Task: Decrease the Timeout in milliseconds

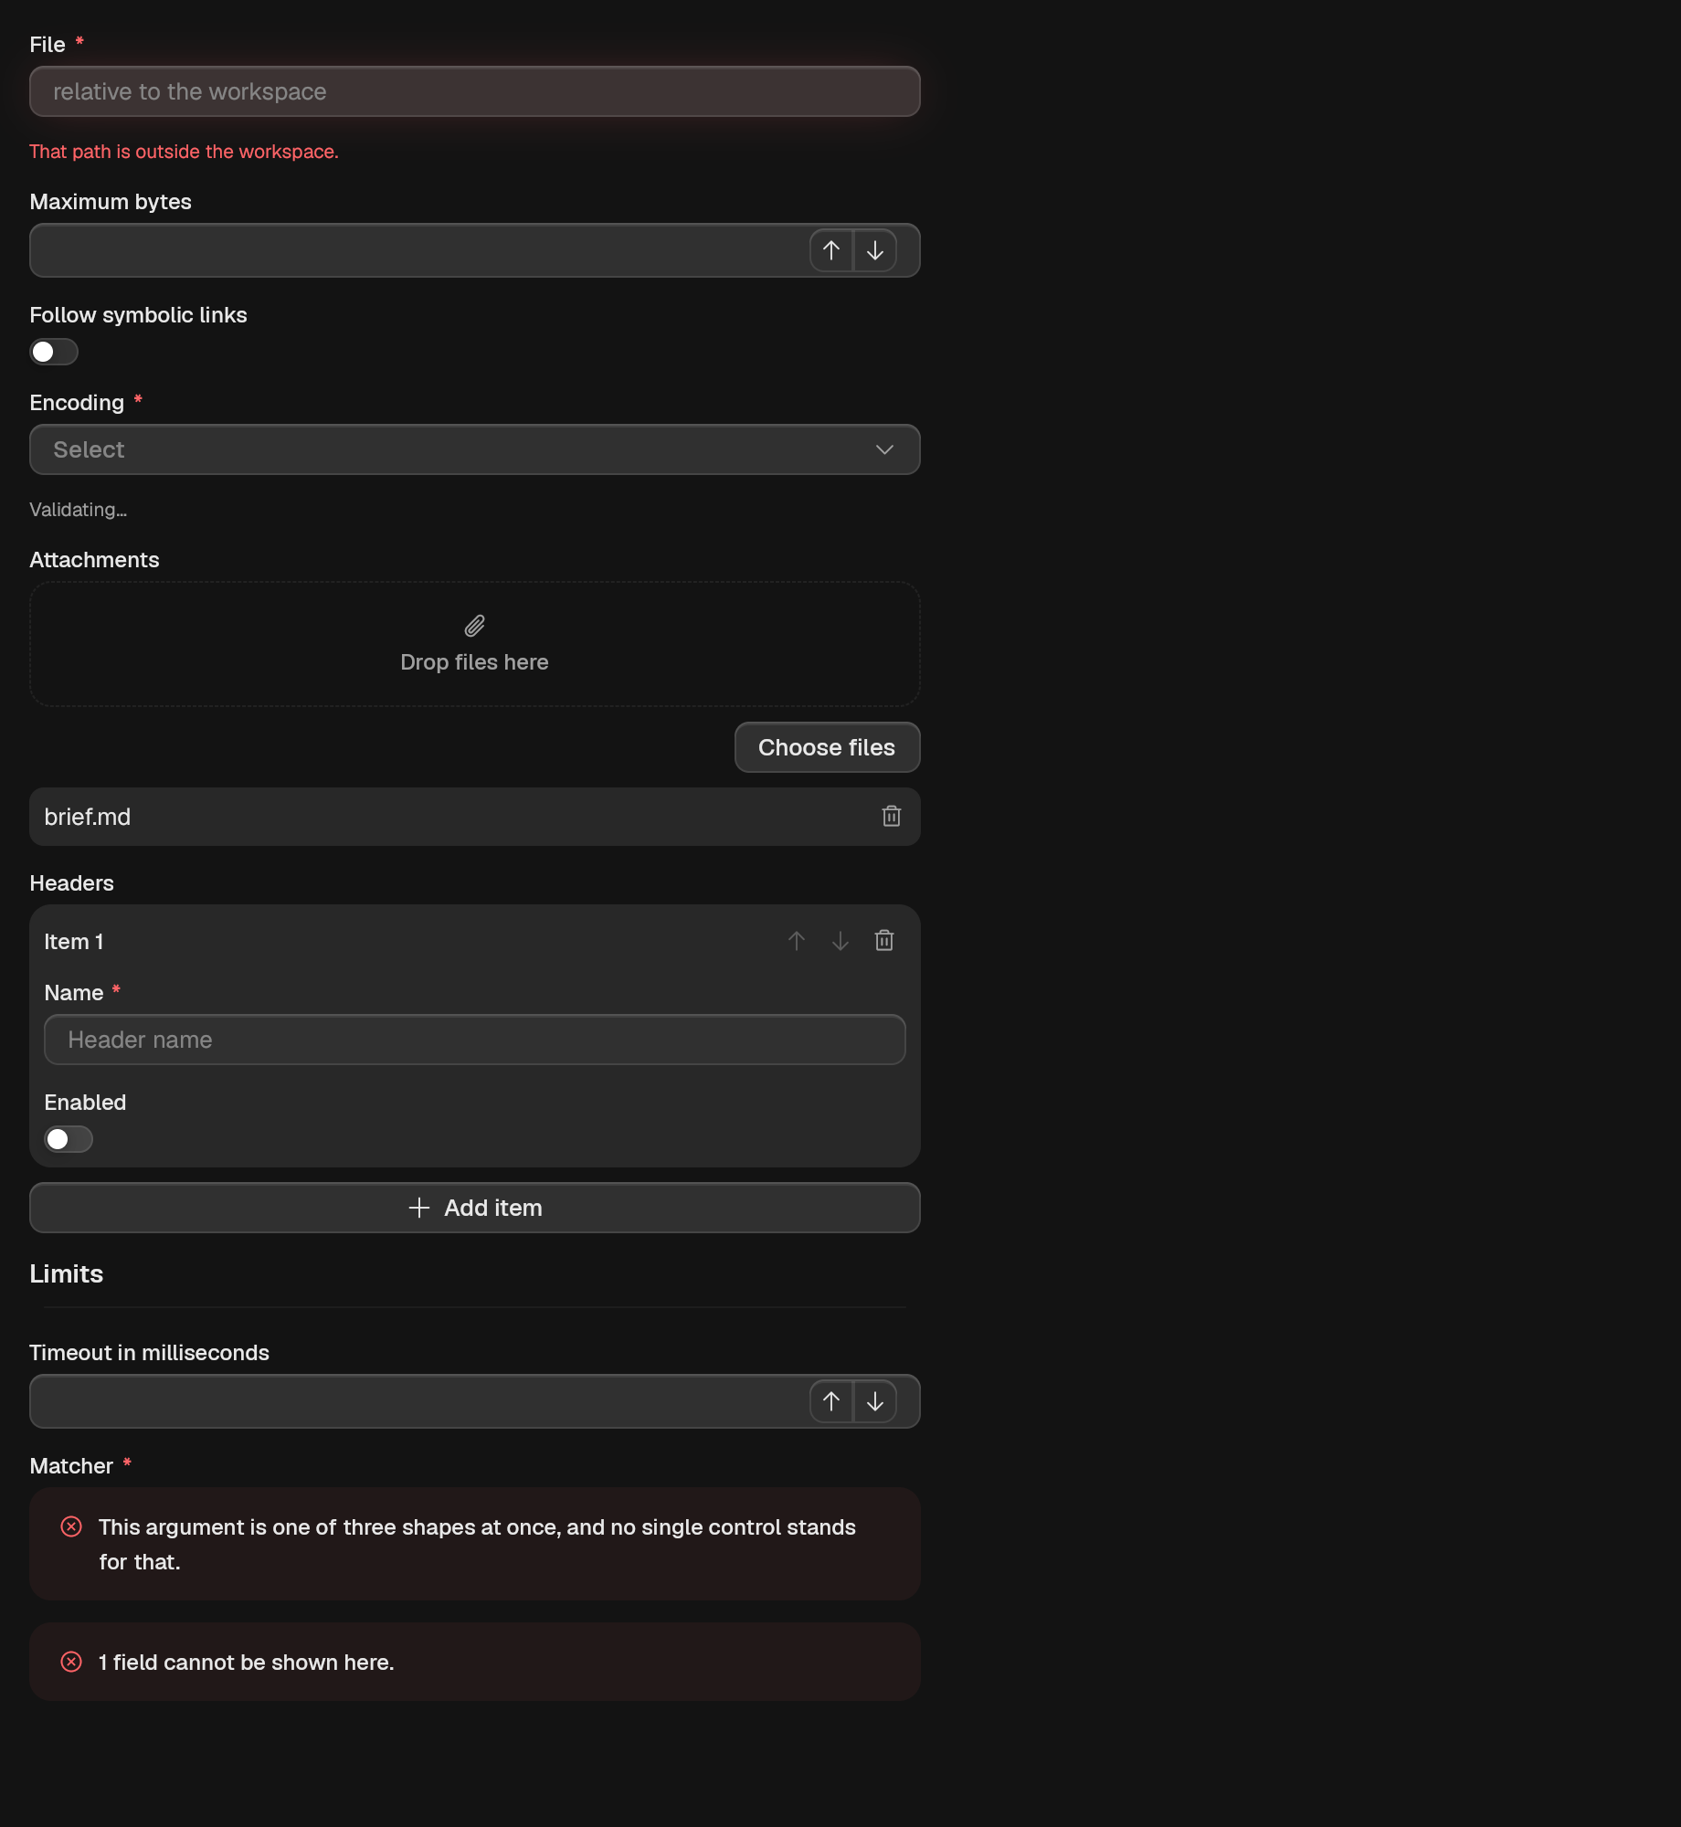Action: [875, 1401]
